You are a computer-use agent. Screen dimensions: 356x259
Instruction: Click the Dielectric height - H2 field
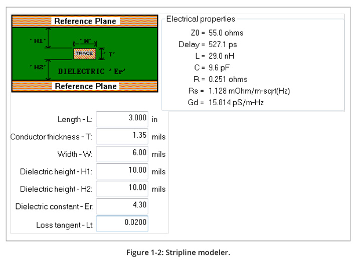[122, 189]
